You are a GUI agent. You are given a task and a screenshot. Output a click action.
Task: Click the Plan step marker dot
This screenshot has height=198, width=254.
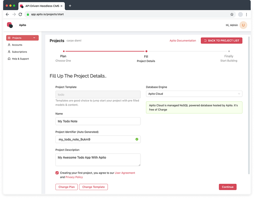pyautogui.click(x=64, y=51)
